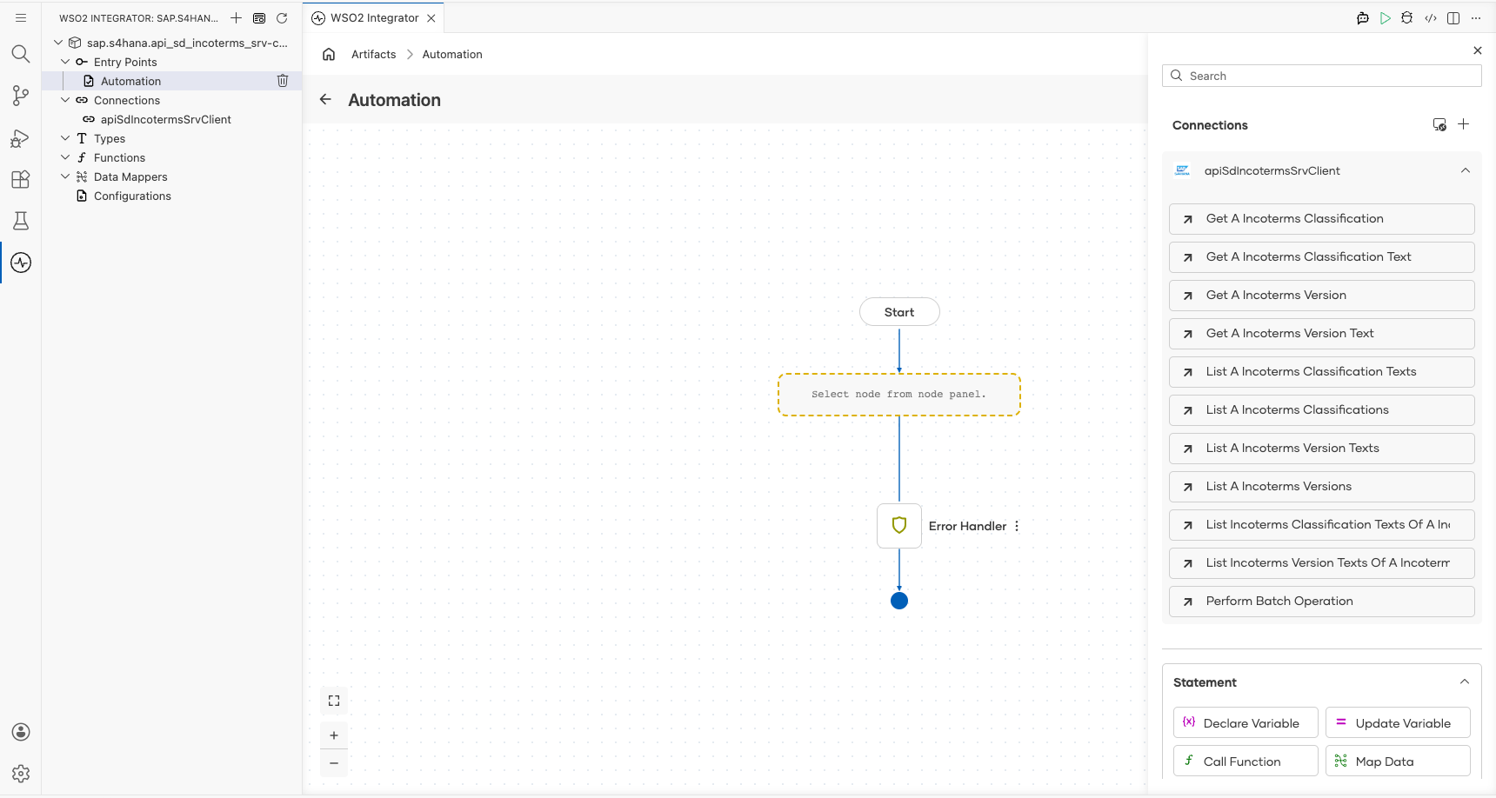The width and height of the screenshot is (1496, 798).
Task: Open Run and Debug view
Action: (x=21, y=137)
